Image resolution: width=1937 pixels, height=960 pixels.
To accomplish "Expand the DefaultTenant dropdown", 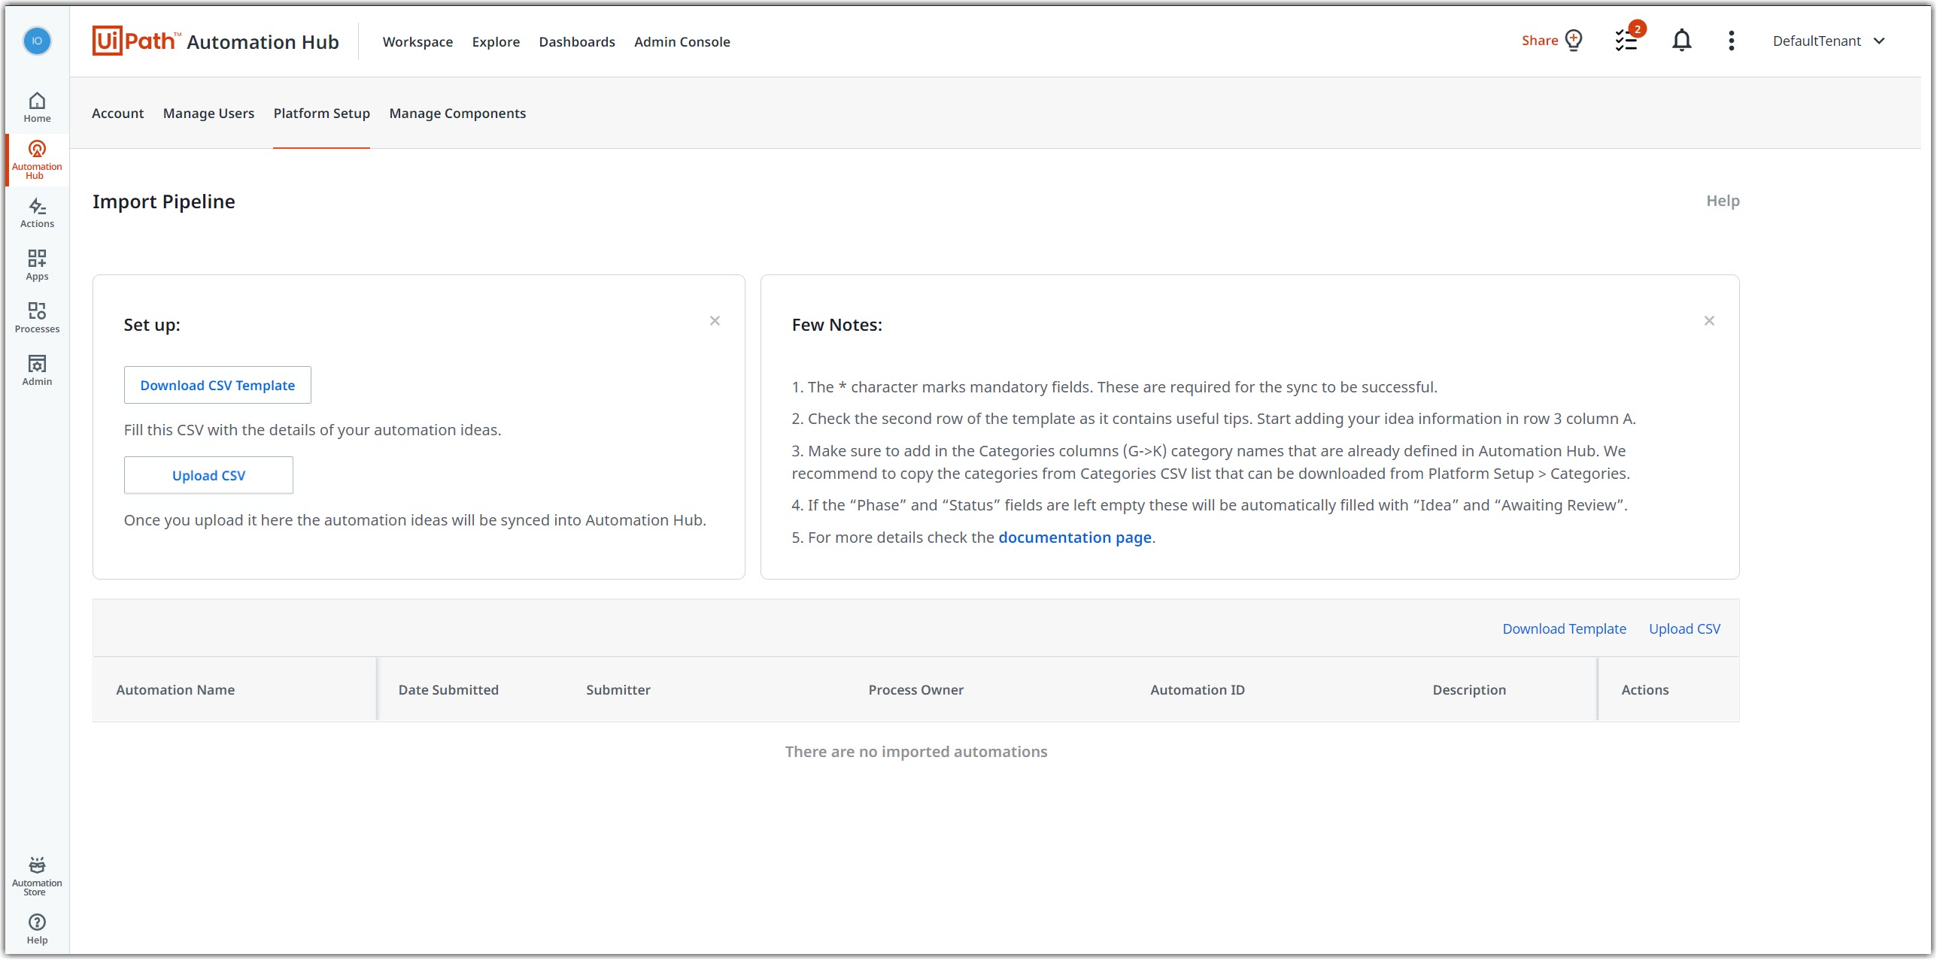I will coord(1829,41).
